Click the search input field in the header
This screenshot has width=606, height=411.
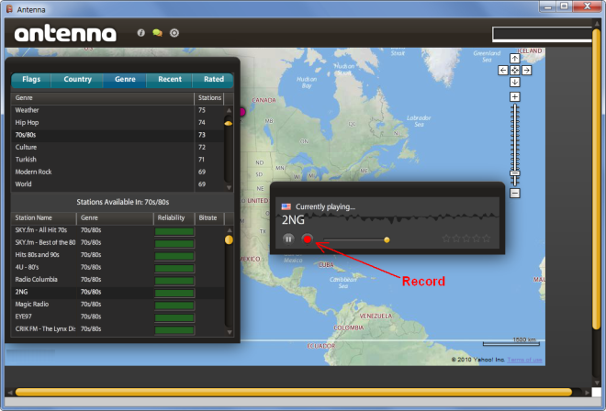tap(543, 34)
